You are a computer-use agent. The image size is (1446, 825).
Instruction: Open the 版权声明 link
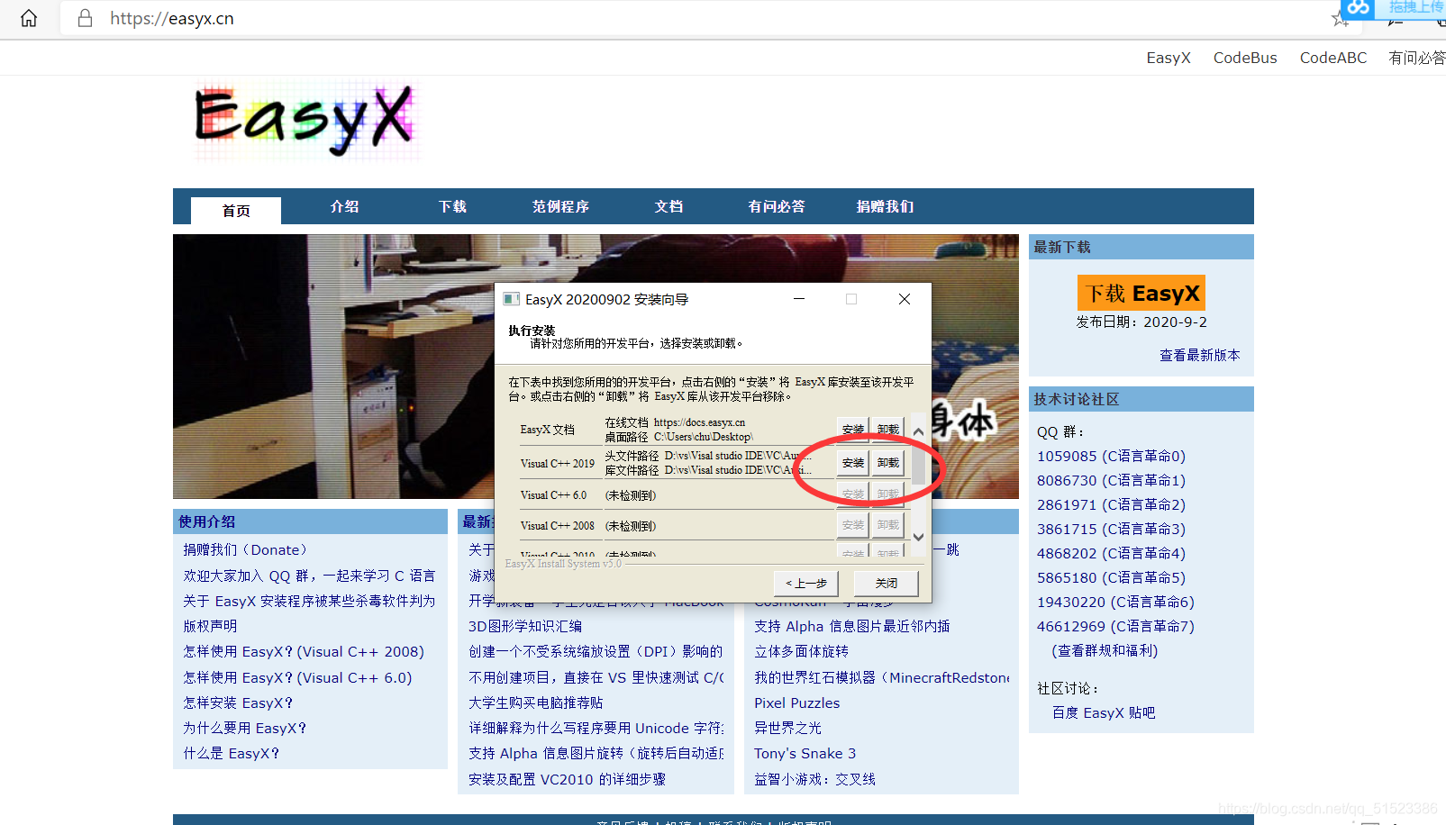click(x=210, y=626)
